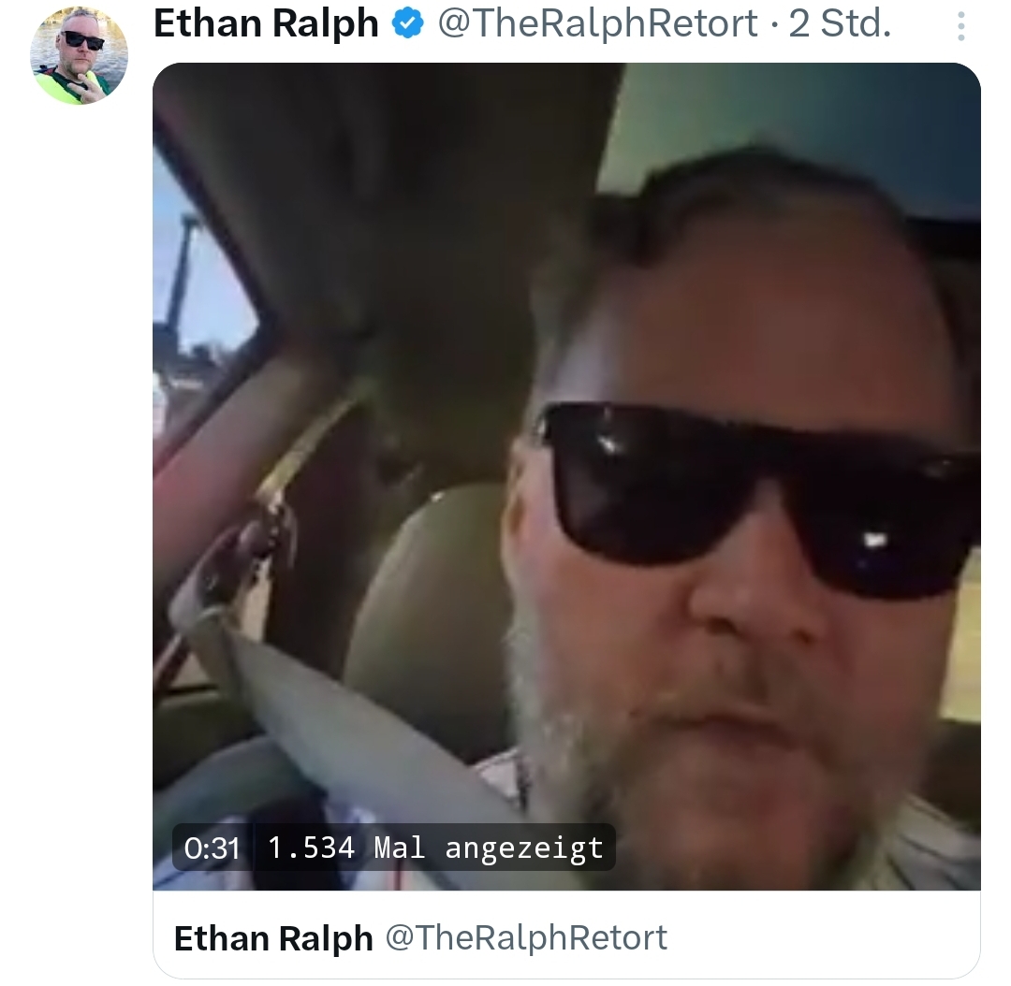Click the blue verified checkmark badge
The image size is (1011, 986).
[x=408, y=23]
